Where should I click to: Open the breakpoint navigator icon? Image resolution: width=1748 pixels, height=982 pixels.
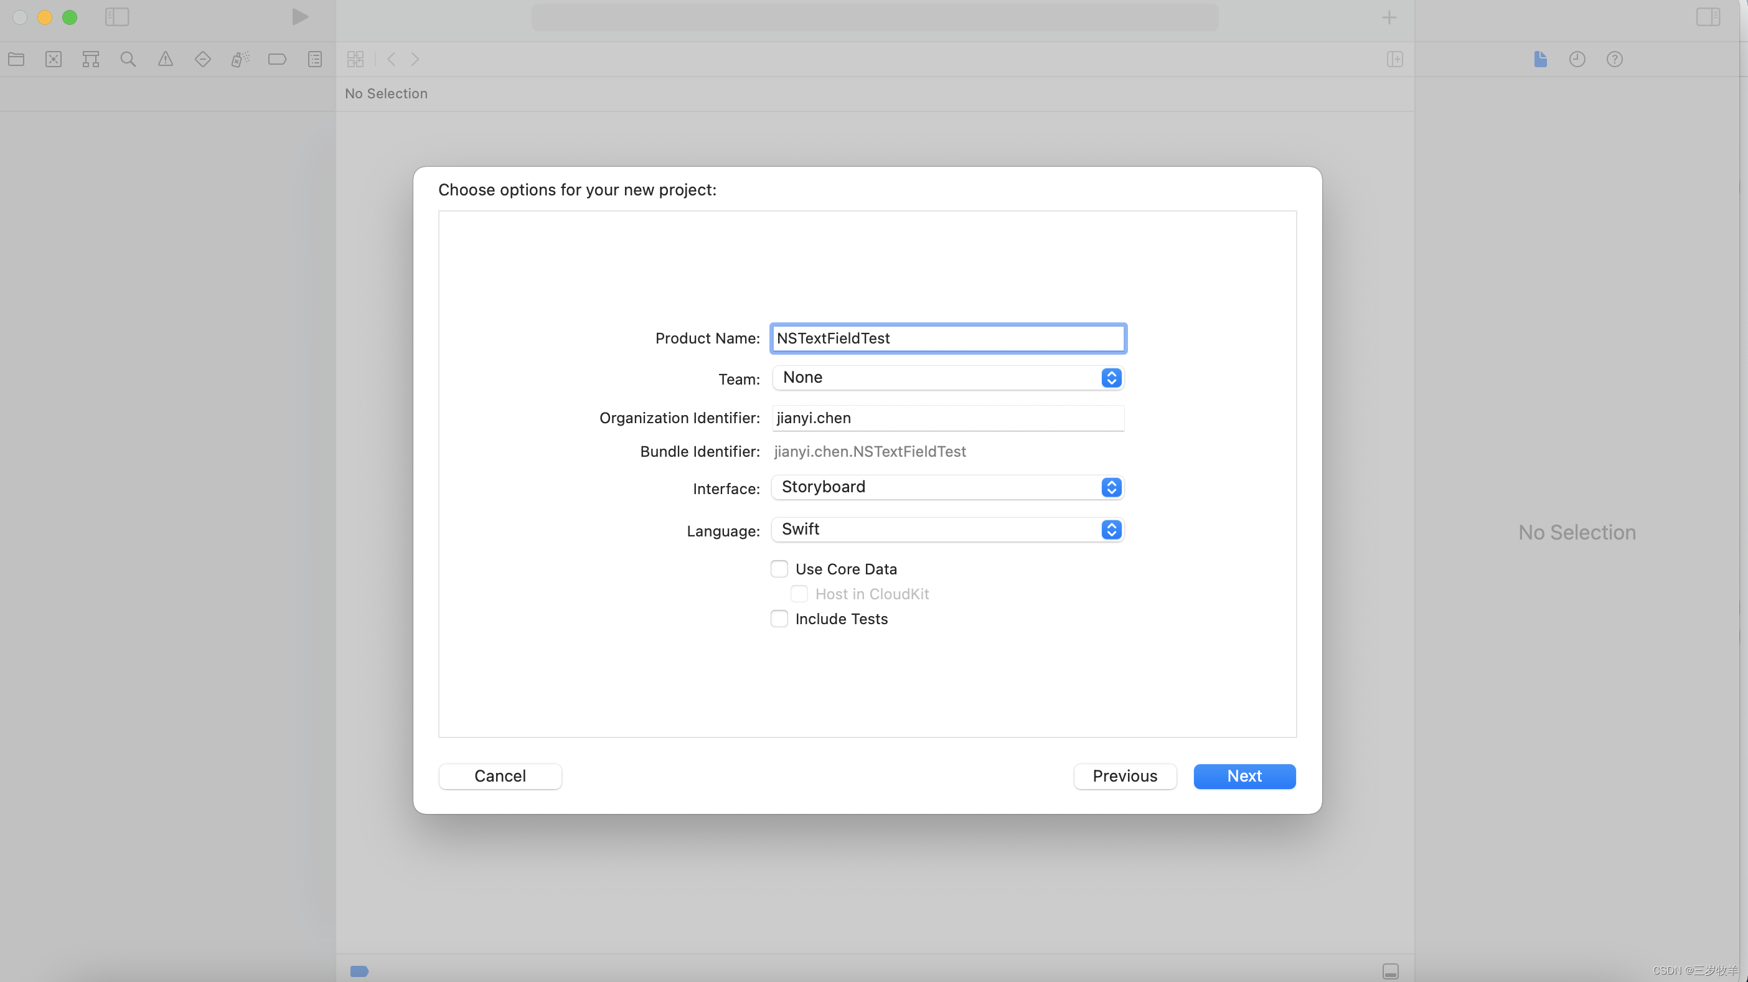[x=277, y=59]
